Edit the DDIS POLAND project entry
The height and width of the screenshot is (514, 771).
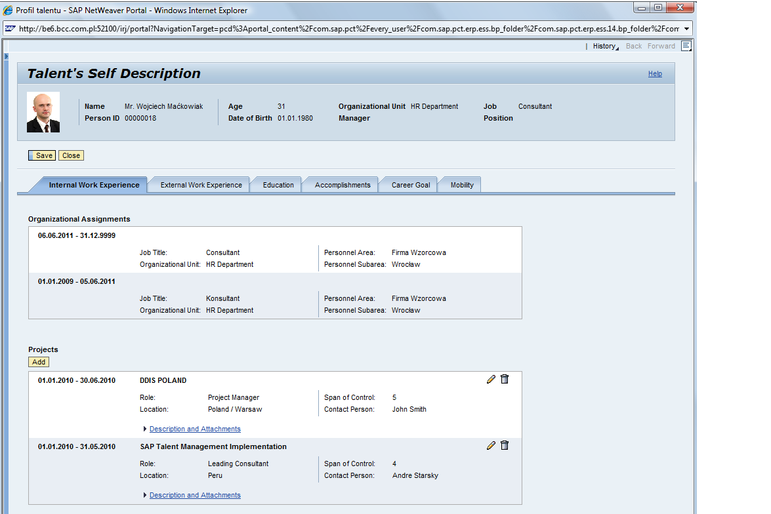coord(491,379)
